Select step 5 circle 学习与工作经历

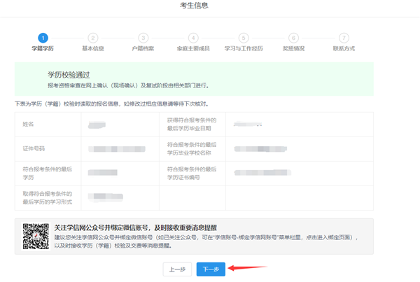pos(244,38)
